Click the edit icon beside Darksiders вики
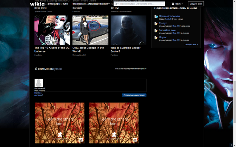This screenshot has height=147, width=236. (156, 31)
